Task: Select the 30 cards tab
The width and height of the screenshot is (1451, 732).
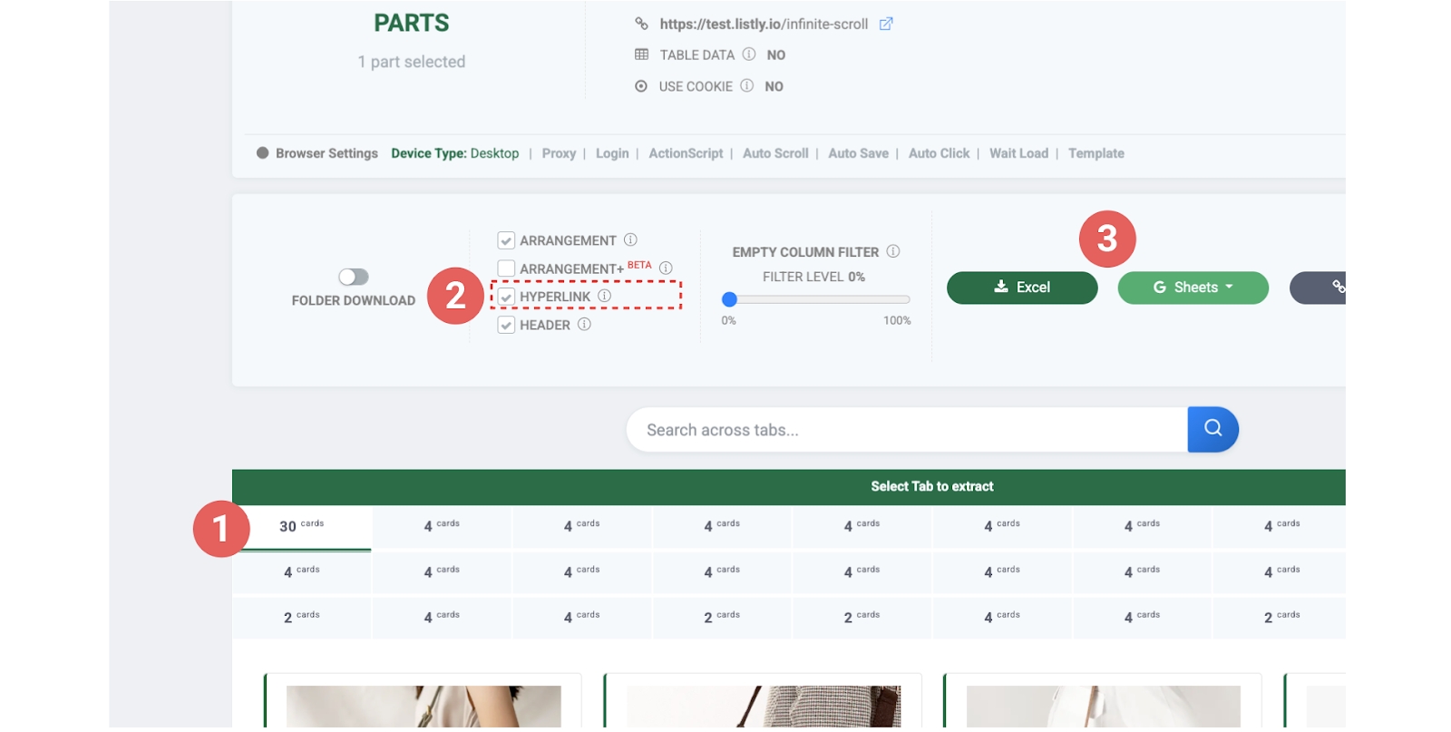Action: 302,526
